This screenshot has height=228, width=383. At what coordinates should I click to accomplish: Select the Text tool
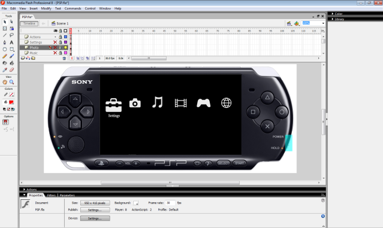(11, 42)
